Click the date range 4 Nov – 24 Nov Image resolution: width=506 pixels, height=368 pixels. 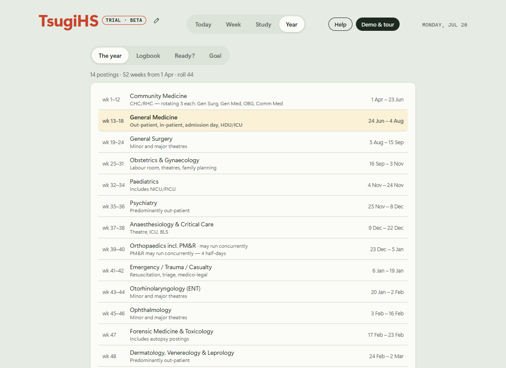(x=386, y=185)
